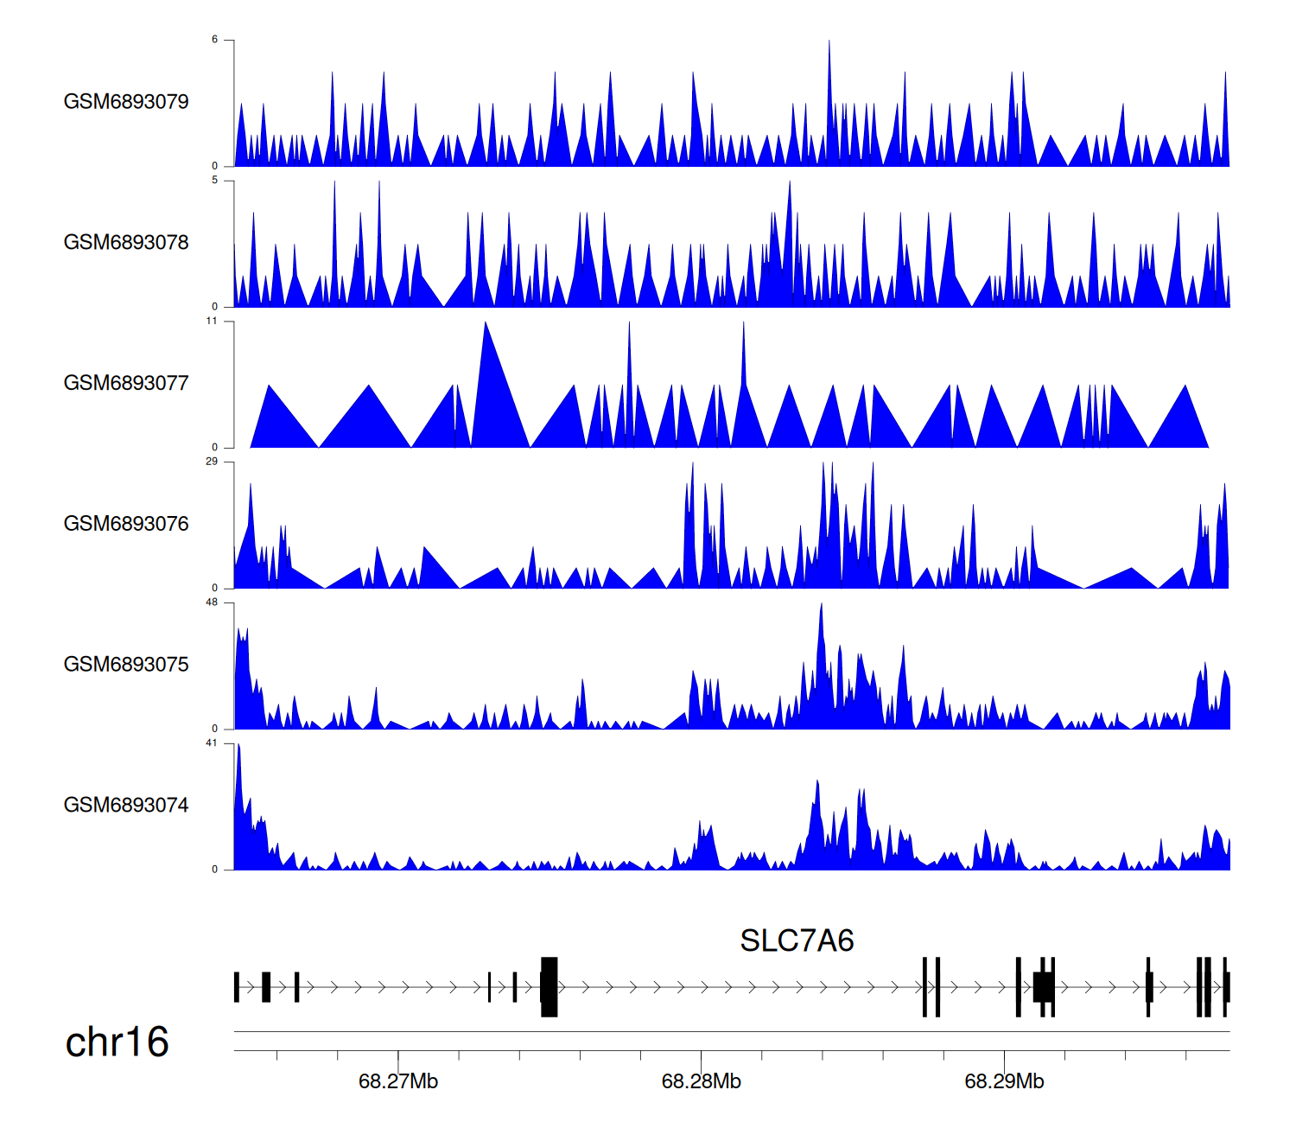Click the y-axis maximum value 48

point(212,602)
